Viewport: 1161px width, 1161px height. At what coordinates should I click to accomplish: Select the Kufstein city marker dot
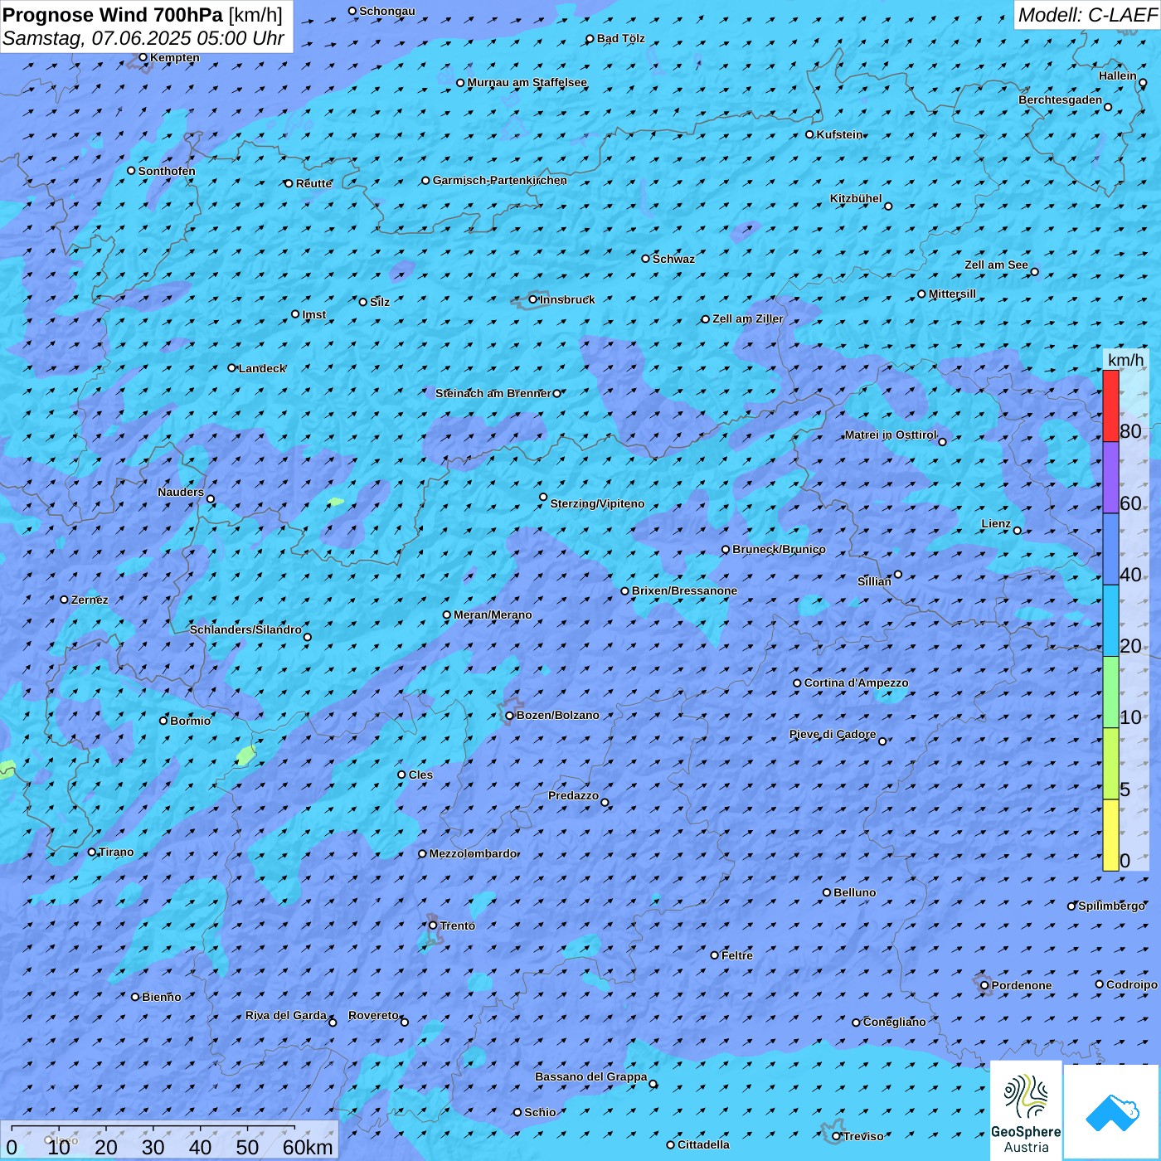pyautogui.click(x=810, y=134)
